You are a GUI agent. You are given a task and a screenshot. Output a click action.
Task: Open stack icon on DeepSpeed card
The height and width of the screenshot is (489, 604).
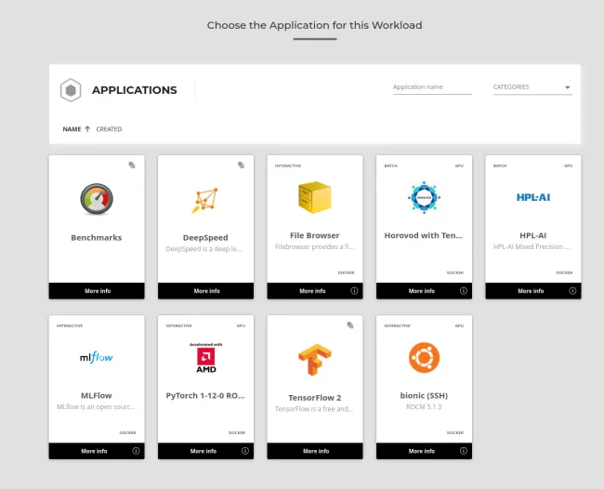(242, 165)
